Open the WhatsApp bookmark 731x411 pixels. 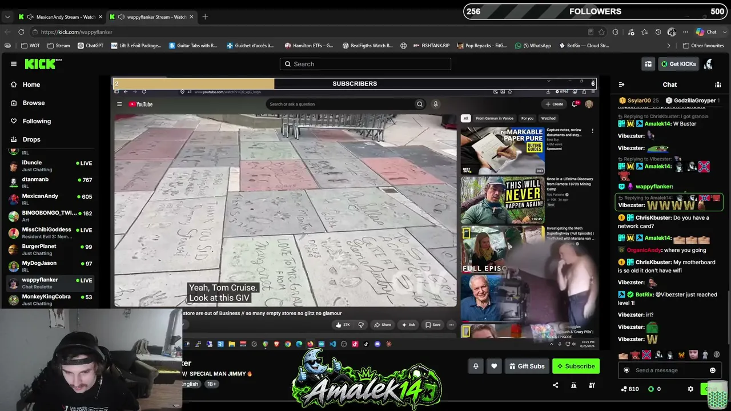point(533,46)
